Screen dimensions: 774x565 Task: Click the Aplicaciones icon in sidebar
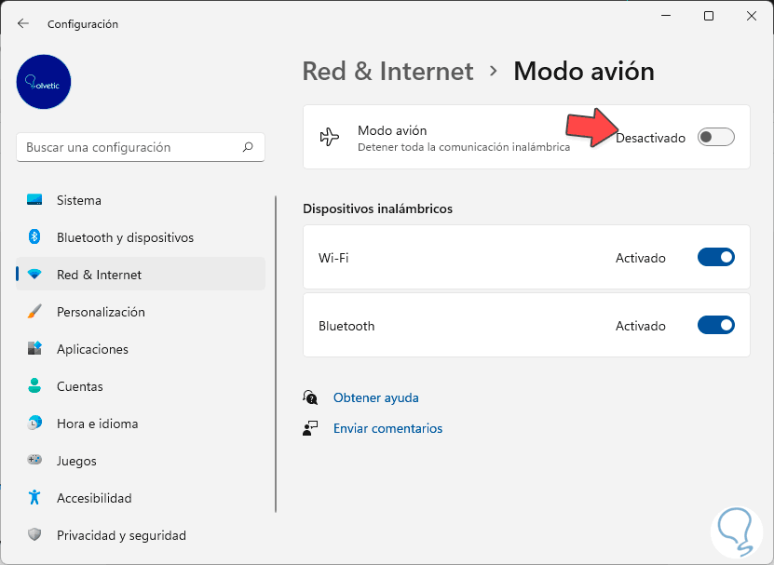pyautogui.click(x=34, y=349)
